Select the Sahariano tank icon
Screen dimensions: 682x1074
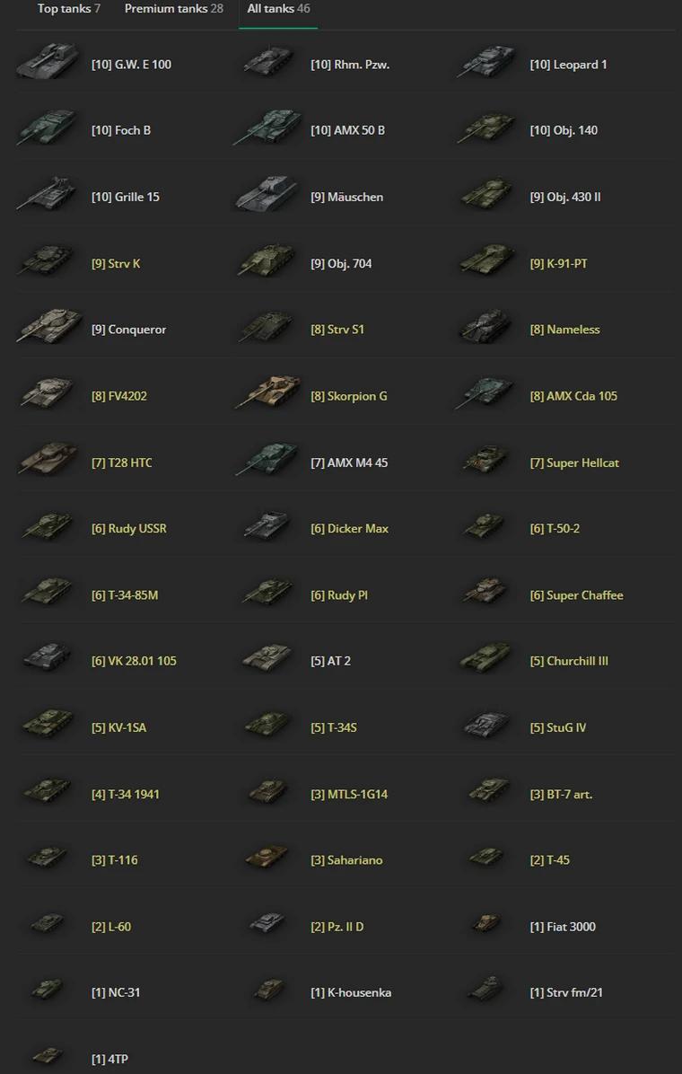pos(267,858)
